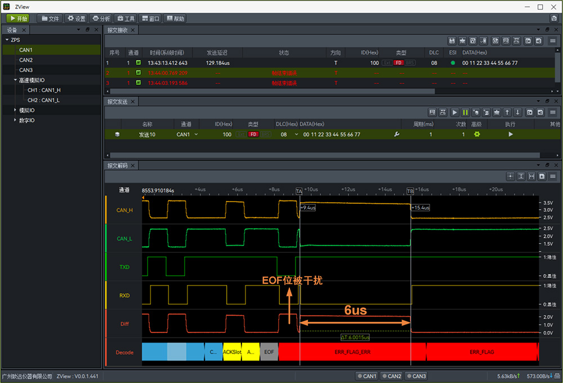Image resolution: width=563 pixels, height=383 pixels.
Task: Click the move up arrow in send toolbar
Action: point(507,112)
